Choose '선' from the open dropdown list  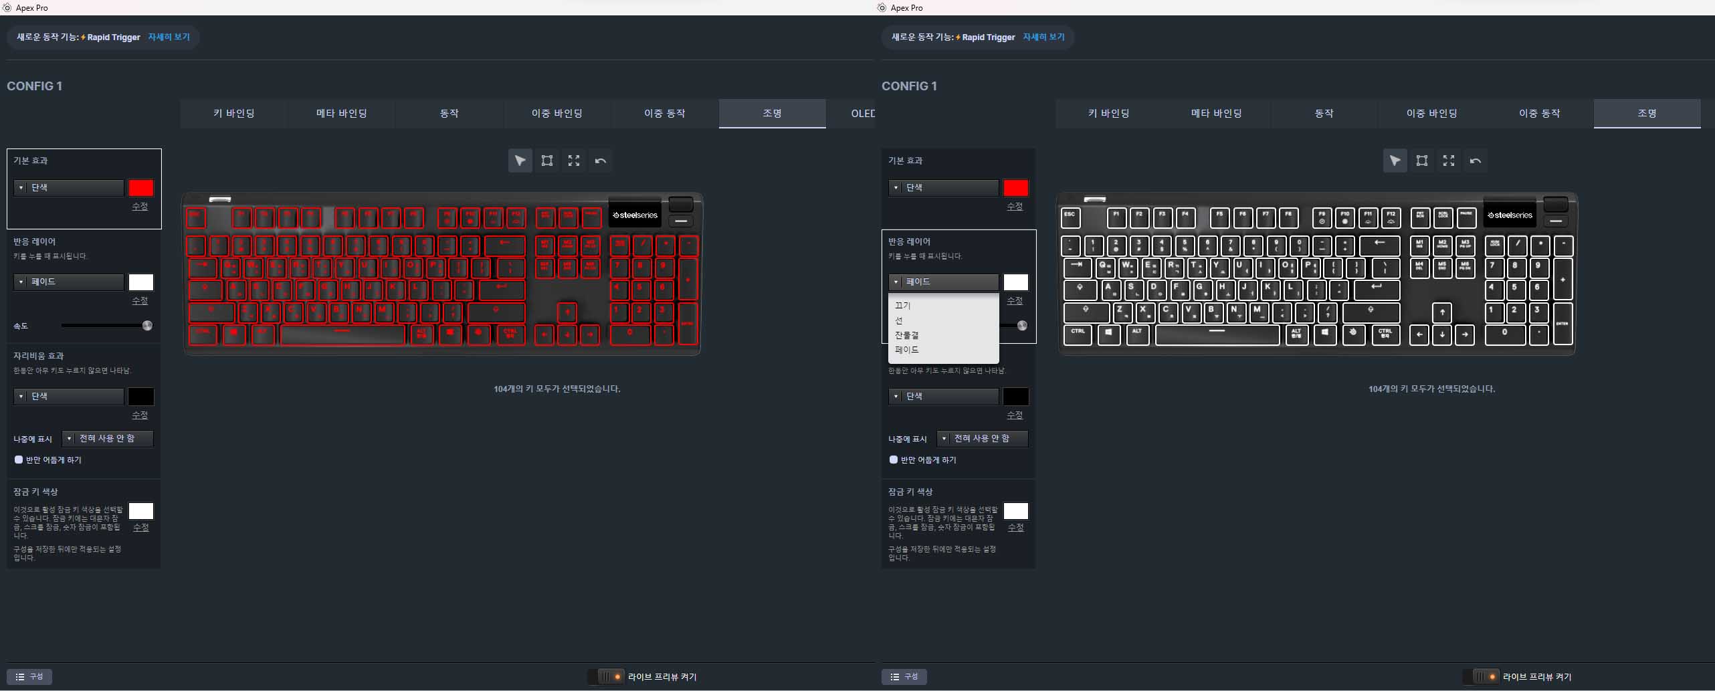944,320
